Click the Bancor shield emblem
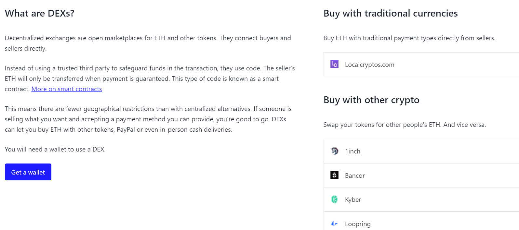This screenshot has height=230, width=519. click(335, 175)
